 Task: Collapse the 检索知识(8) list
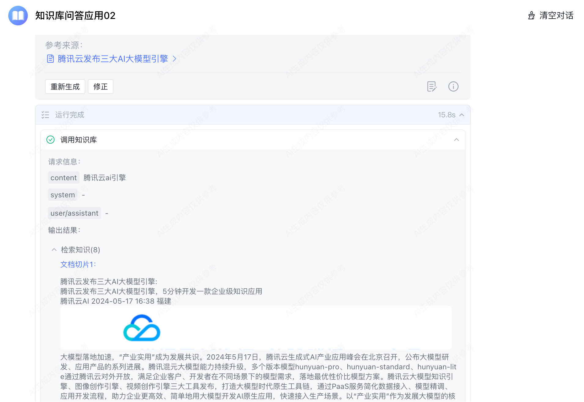pyautogui.click(x=54, y=250)
